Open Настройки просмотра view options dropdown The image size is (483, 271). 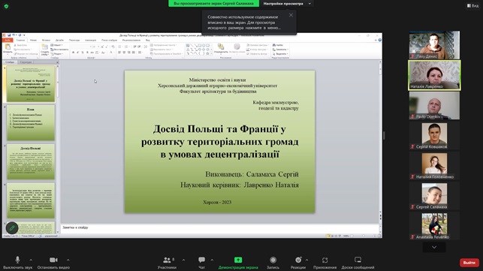point(286,4)
